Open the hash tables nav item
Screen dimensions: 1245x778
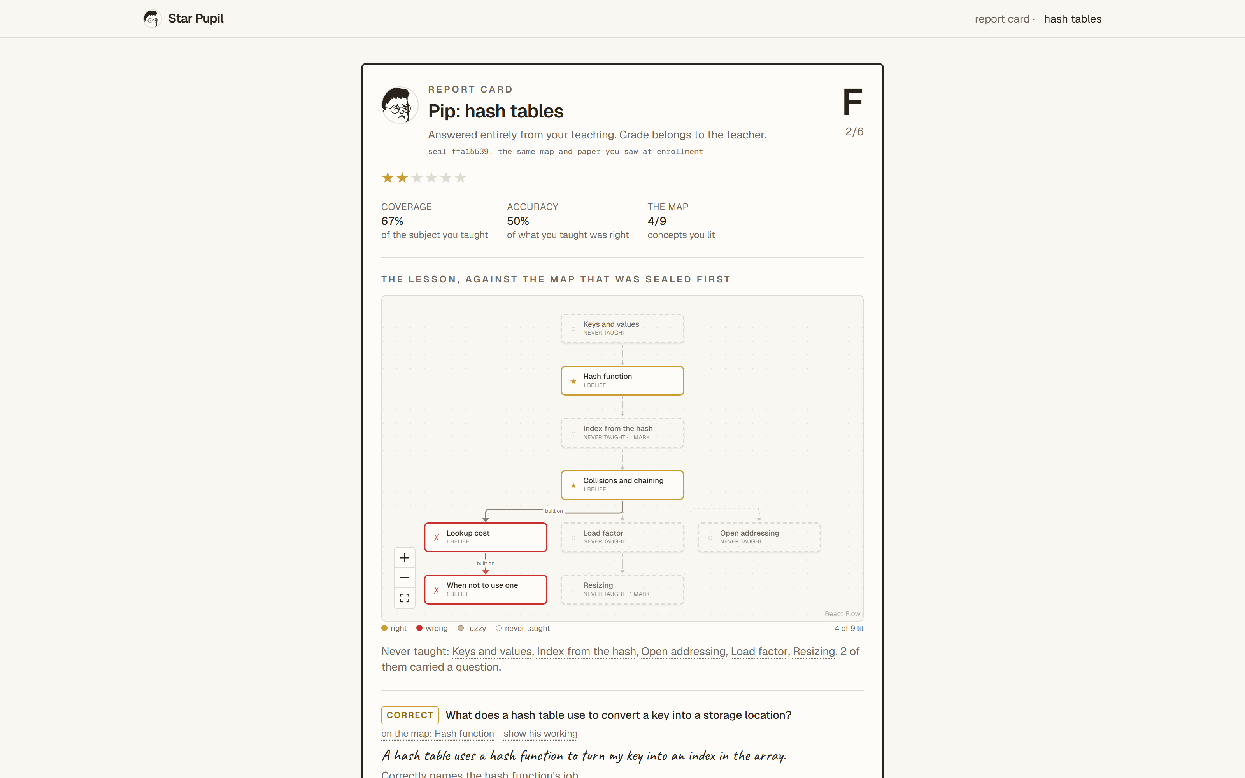(1073, 19)
